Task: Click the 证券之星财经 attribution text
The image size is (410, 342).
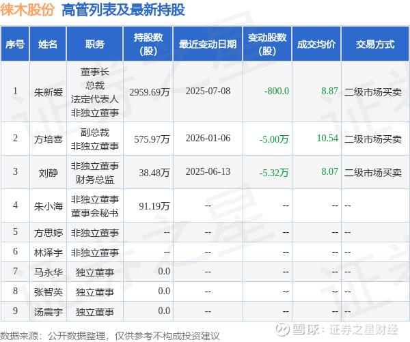Action: (x=364, y=330)
